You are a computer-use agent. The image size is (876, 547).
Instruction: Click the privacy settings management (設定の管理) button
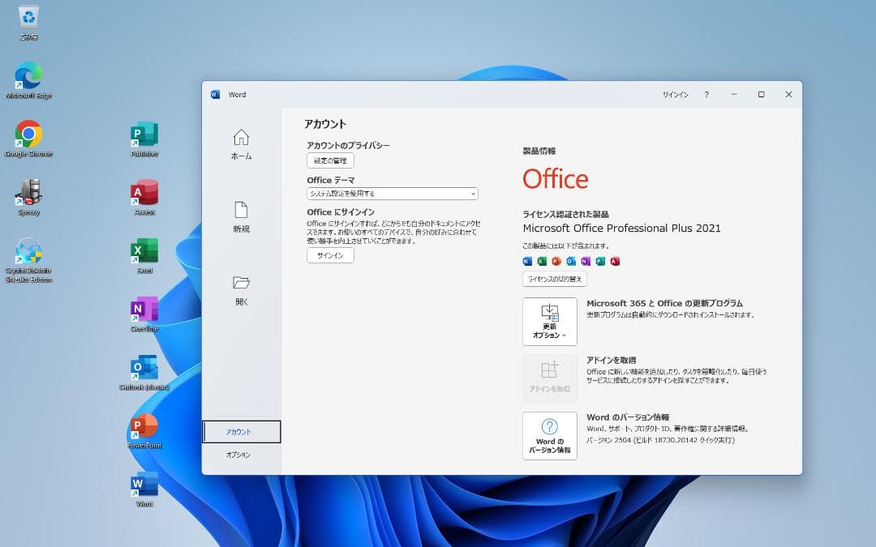coord(330,160)
